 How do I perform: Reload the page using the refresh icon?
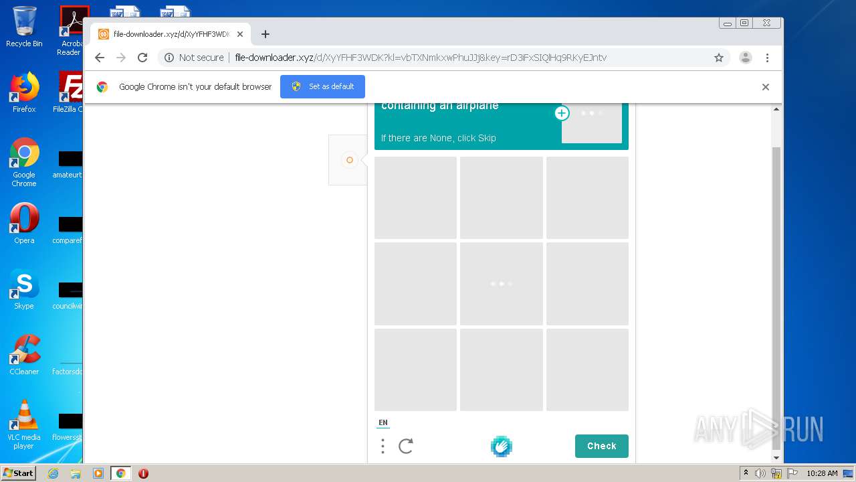(142, 58)
